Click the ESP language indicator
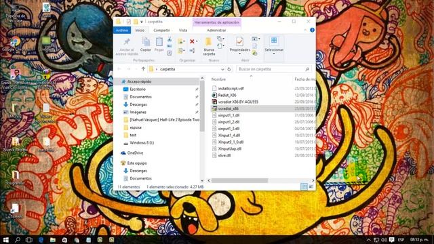The width and height of the screenshot is (434, 244). coord(401,239)
